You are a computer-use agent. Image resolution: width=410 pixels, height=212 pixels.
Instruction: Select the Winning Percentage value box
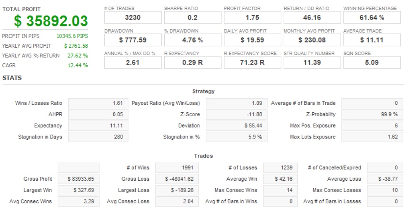(x=372, y=18)
